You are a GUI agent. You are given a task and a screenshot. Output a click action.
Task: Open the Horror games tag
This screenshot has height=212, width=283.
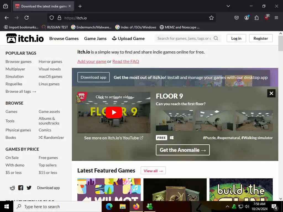pos(50,62)
